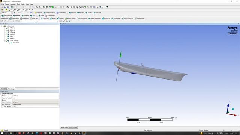Select Import1 in the tree outline

(12, 34)
